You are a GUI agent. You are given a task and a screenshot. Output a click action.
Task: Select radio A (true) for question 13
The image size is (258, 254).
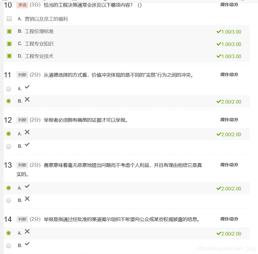tap(8, 188)
